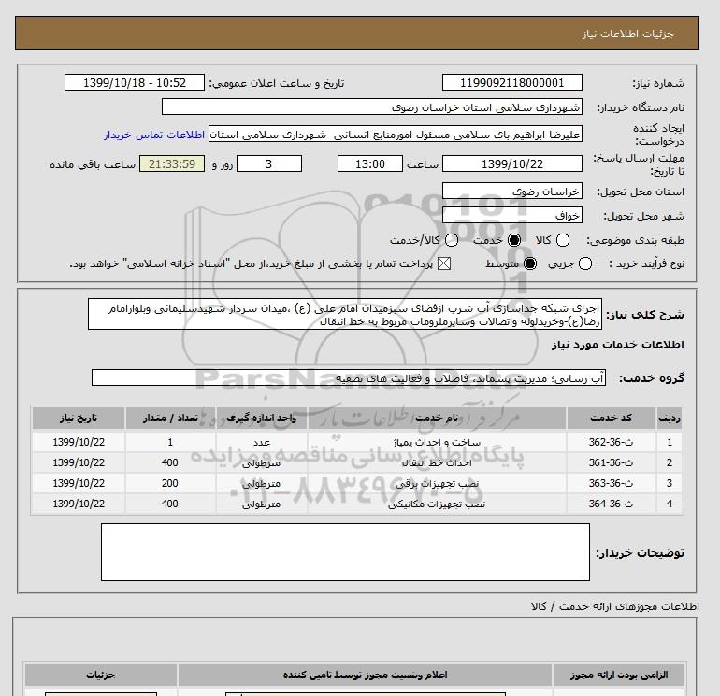Click service name ساخت و احداث پمپاژ
720x696 pixels.
437,442
